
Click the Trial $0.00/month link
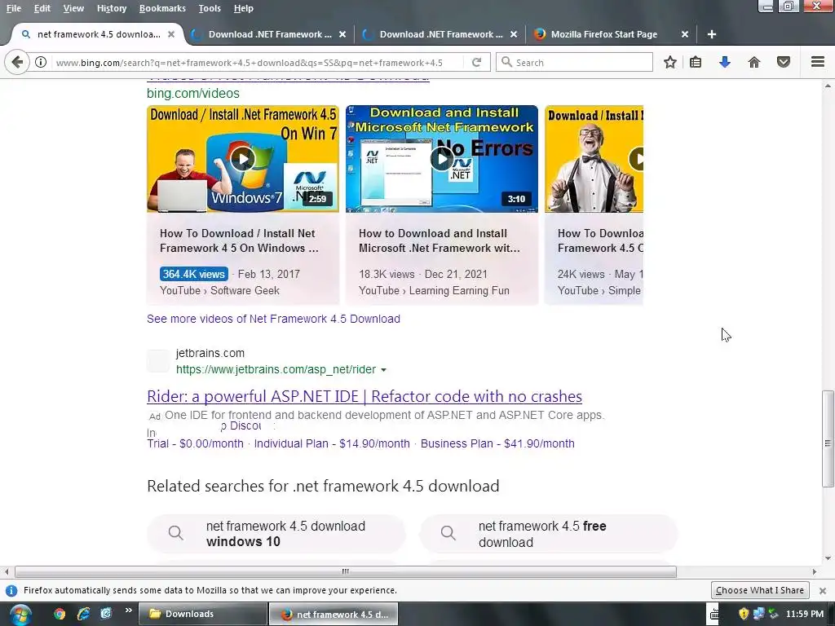195,443
